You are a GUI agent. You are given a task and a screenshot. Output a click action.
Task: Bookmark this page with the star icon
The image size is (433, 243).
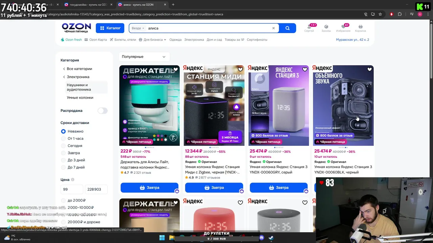(380, 14)
